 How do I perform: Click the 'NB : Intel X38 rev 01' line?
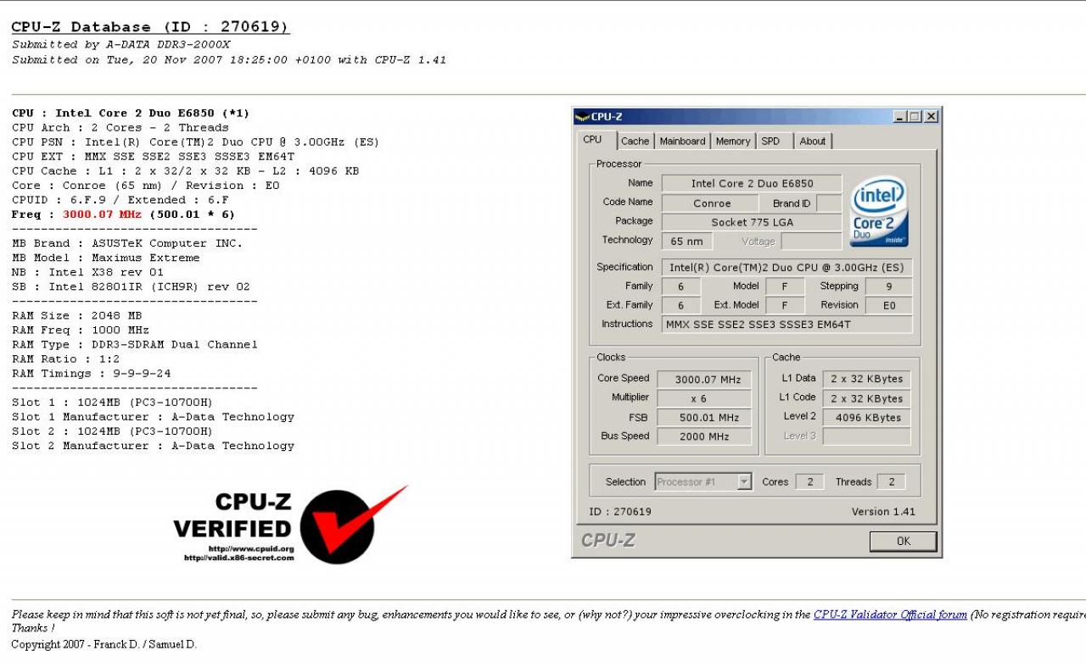[x=87, y=272]
